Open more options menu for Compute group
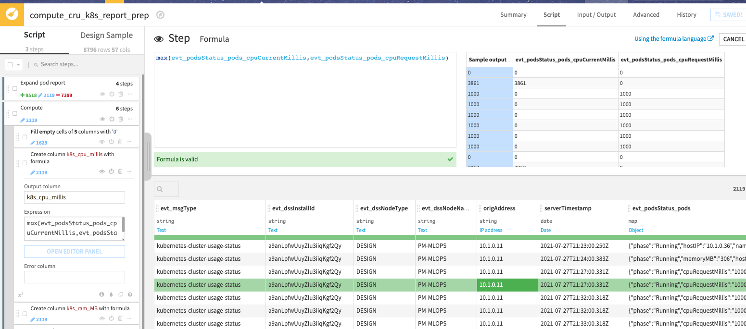Image resolution: width=746 pixels, height=329 pixels. tap(130, 120)
